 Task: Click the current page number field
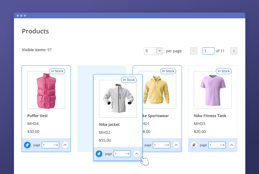[x=208, y=51]
